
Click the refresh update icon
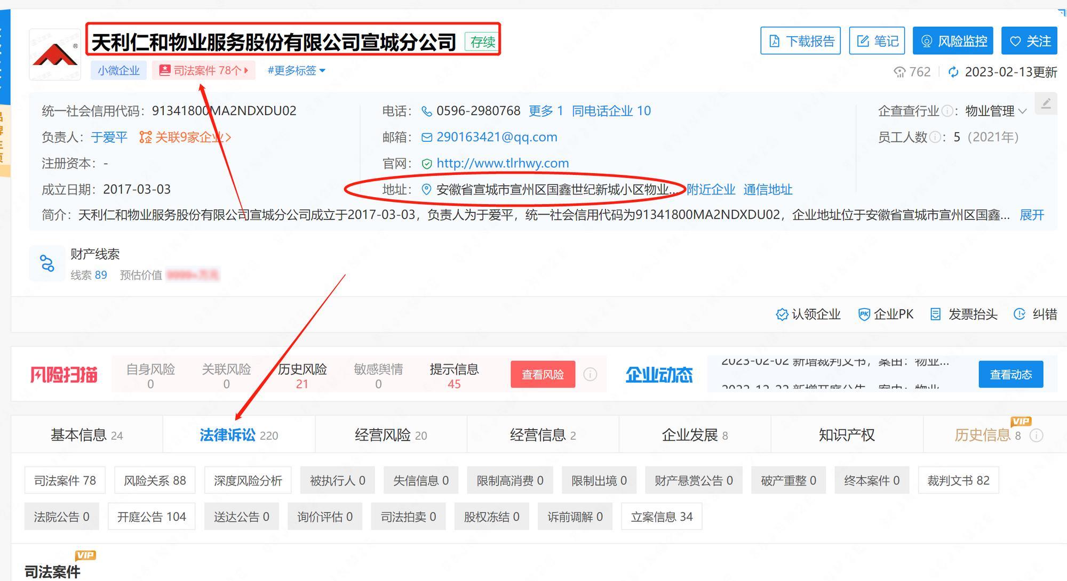click(x=953, y=72)
